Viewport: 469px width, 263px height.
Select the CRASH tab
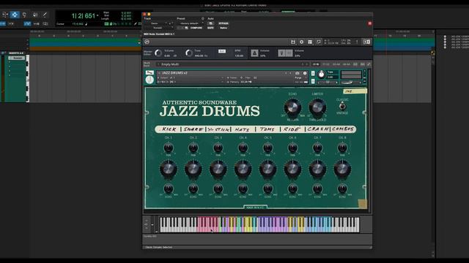pyautogui.click(x=317, y=129)
